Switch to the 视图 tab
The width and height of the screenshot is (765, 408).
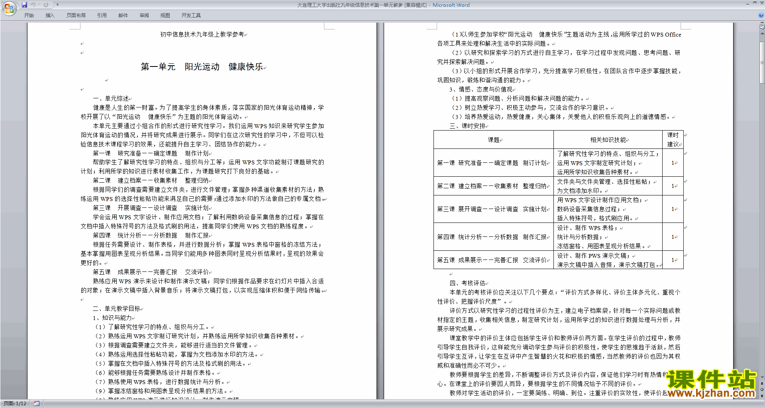pos(165,15)
